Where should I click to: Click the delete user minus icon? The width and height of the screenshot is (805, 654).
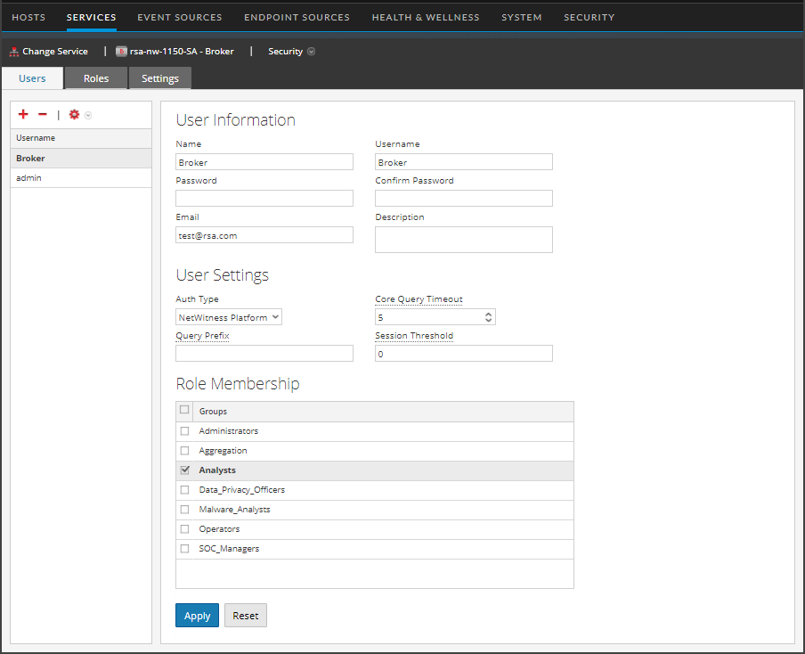tap(42, 114)
